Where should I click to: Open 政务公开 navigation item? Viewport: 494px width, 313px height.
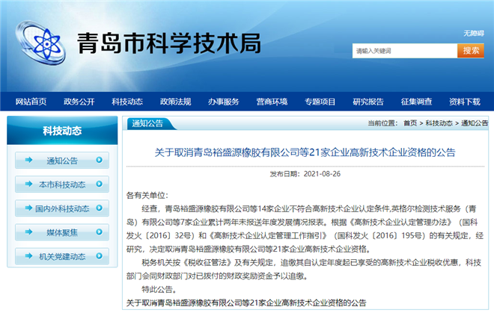click(x=79, y=102)
